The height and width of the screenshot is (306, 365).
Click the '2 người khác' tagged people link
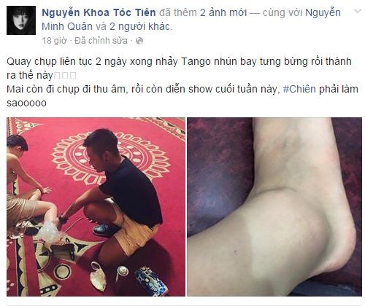(x=139, y=26)
